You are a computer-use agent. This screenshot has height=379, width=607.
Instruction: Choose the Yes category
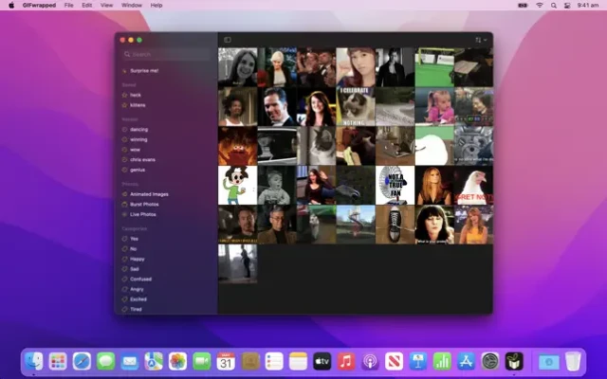134,239
